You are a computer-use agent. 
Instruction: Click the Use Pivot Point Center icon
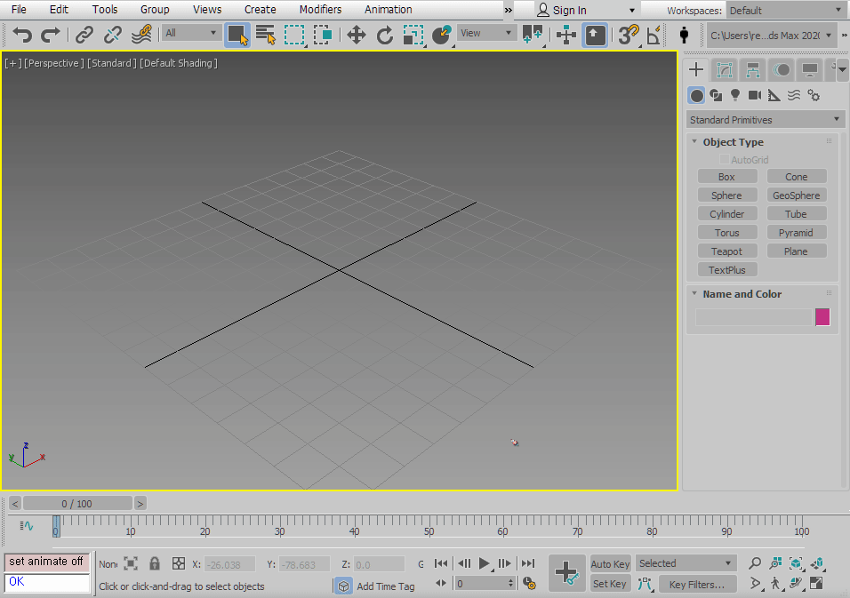(x=532, y=36)
